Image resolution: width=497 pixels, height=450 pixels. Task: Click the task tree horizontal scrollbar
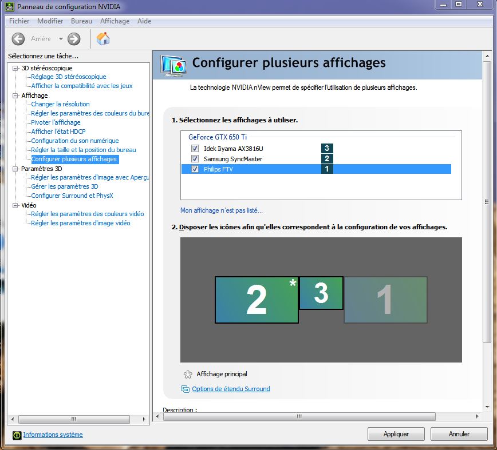tap(74, 419)
